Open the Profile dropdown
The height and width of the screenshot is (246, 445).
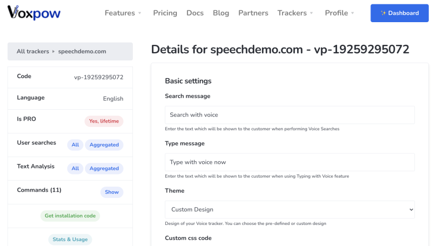[x=339, y=13]
